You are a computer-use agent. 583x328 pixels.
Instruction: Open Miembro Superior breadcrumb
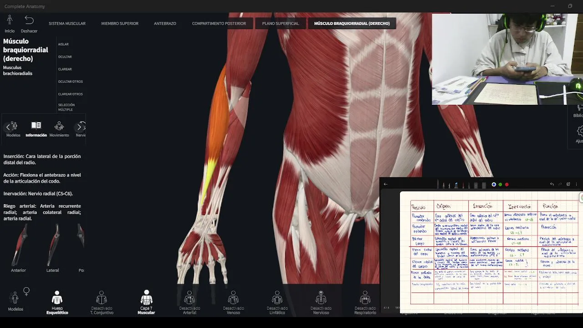point(120,23)
